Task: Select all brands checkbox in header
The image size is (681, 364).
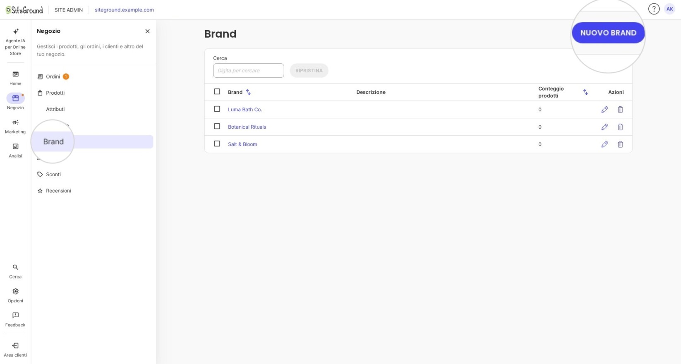Action: (217, 91)
